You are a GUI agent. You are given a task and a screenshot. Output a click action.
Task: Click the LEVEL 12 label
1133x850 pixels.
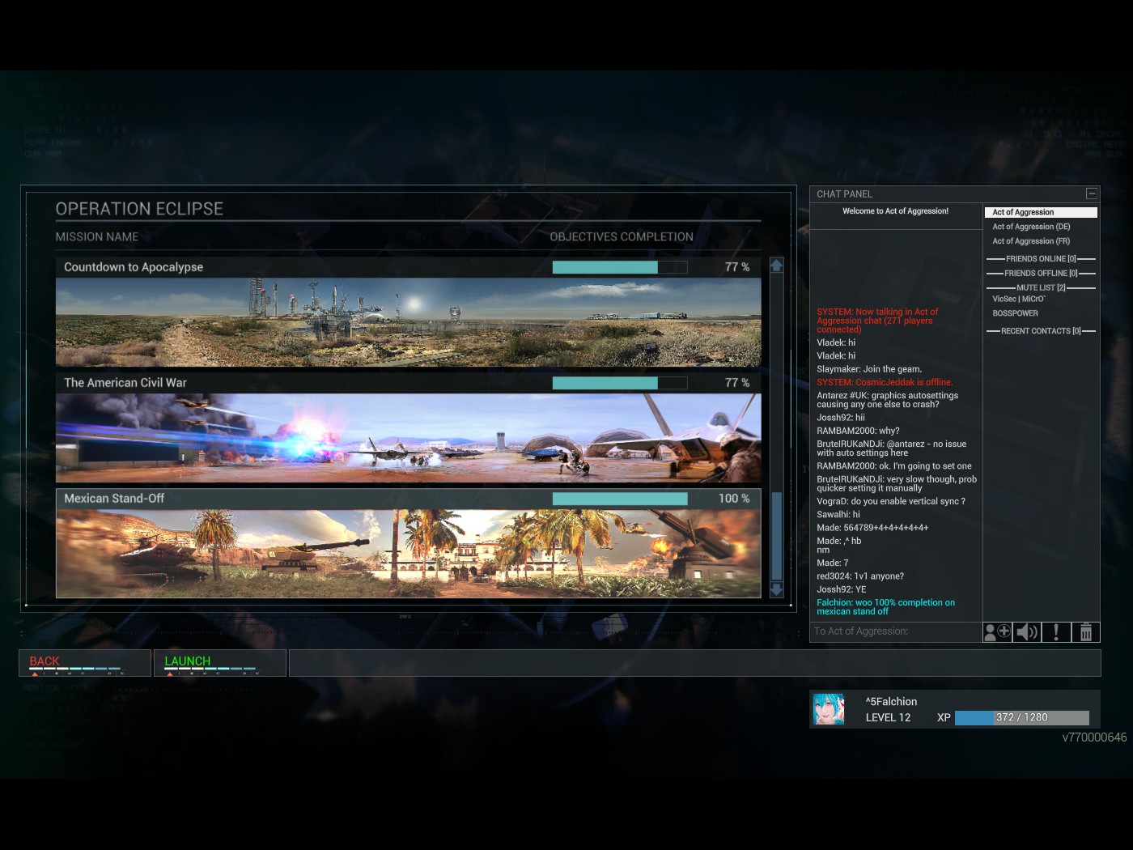(x=888, y=717)
